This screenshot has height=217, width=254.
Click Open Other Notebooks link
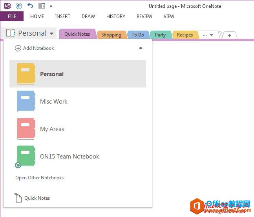tap(40, 178)
